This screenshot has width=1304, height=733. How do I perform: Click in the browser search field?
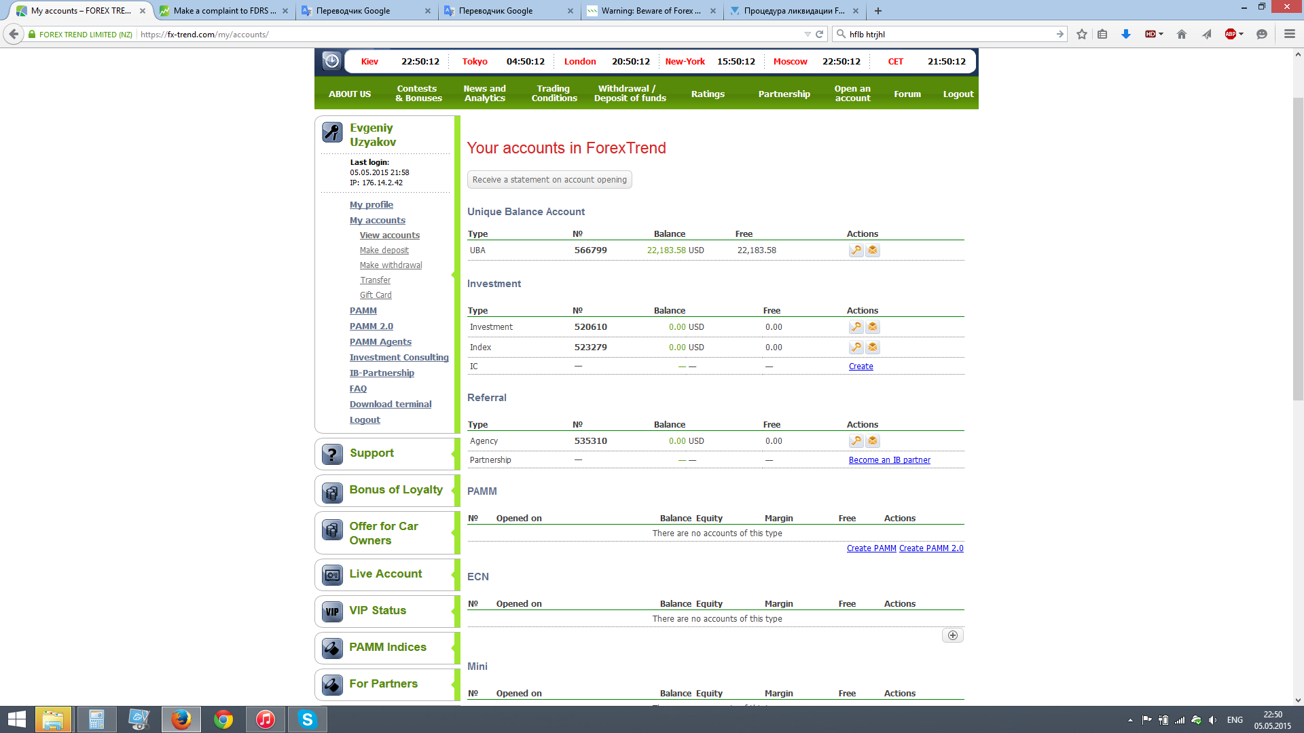point(951,34)
